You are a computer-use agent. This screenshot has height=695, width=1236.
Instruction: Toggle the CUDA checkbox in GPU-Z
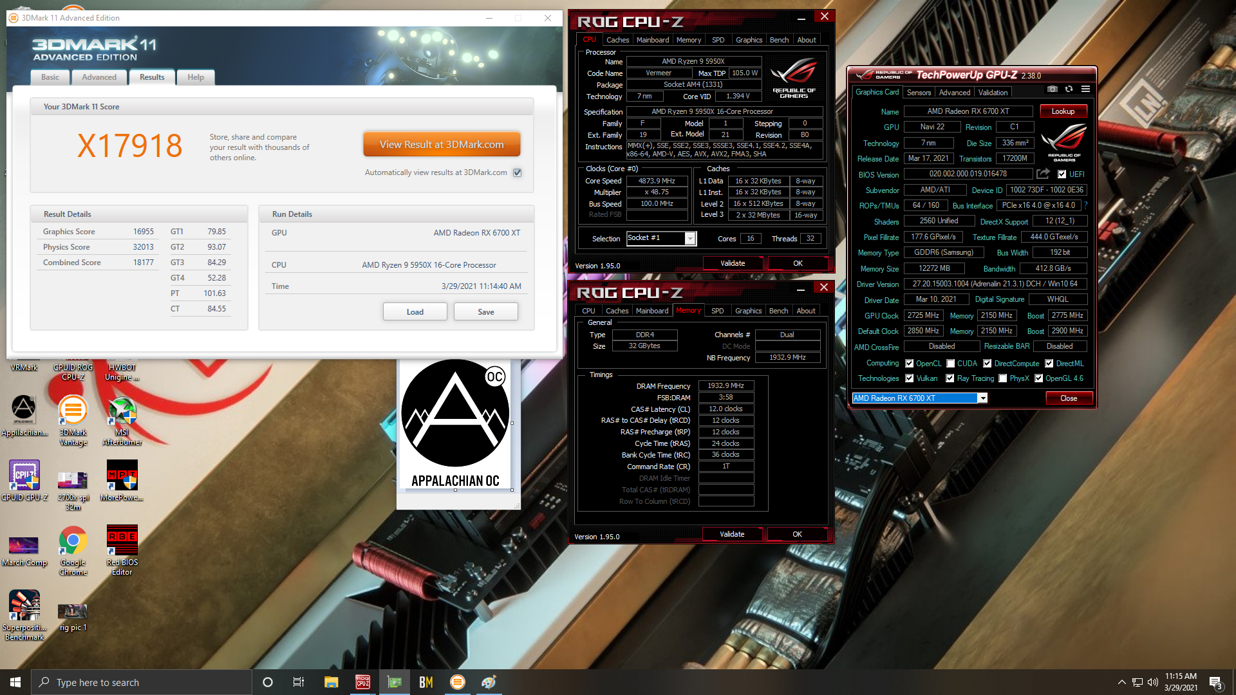(x=950, y=364)
